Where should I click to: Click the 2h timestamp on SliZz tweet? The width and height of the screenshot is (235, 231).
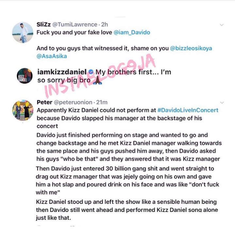105,24
